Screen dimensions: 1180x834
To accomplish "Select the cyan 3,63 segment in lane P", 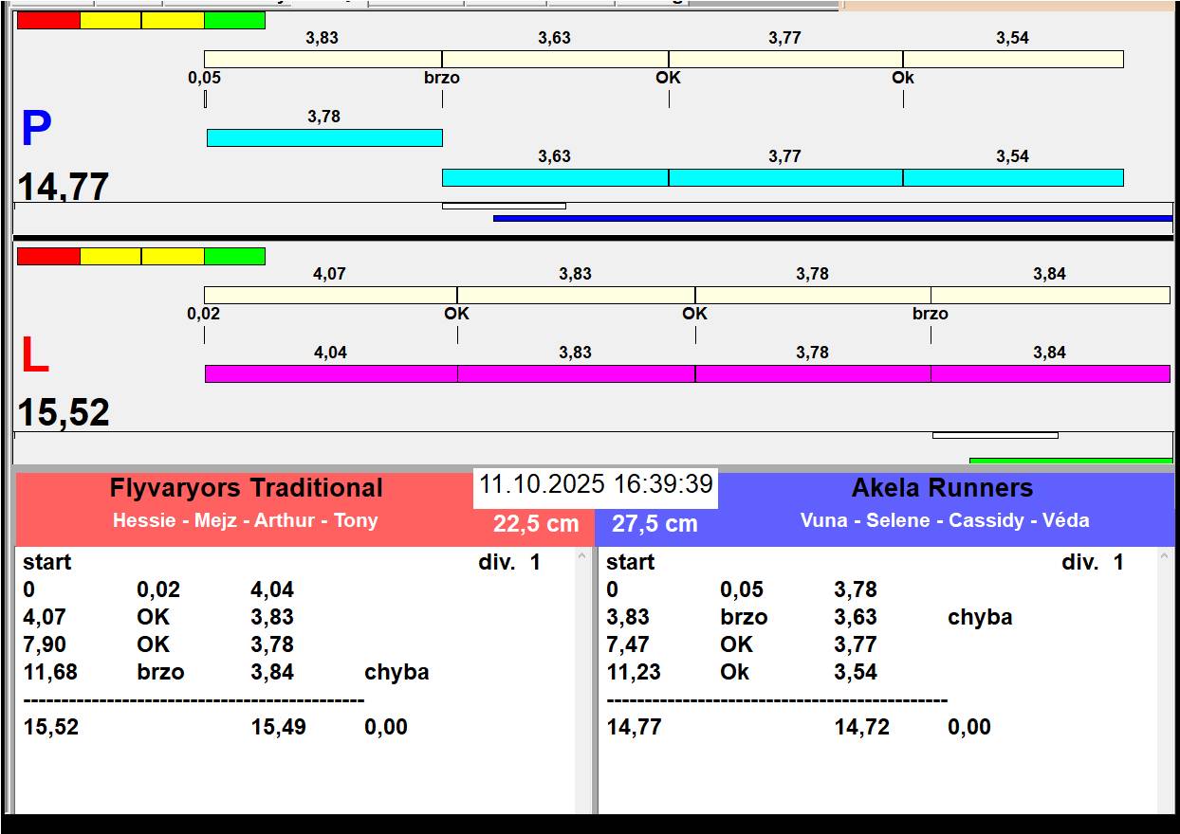I will point(555,177).
